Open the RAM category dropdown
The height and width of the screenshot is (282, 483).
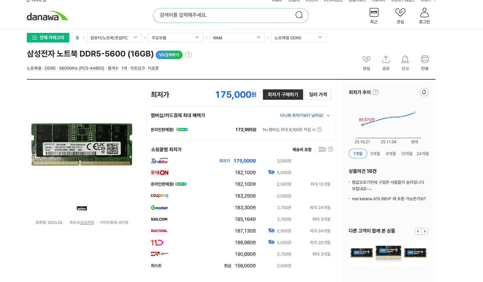237,38
